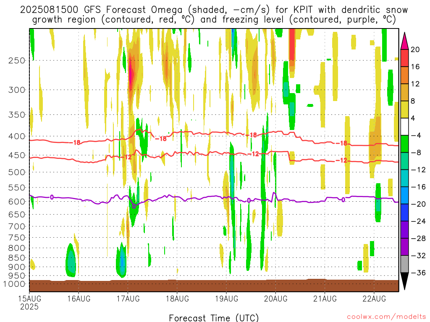Click the colorbar value label -20
This screenshot has height=322, width=430.
pos(418,204)
